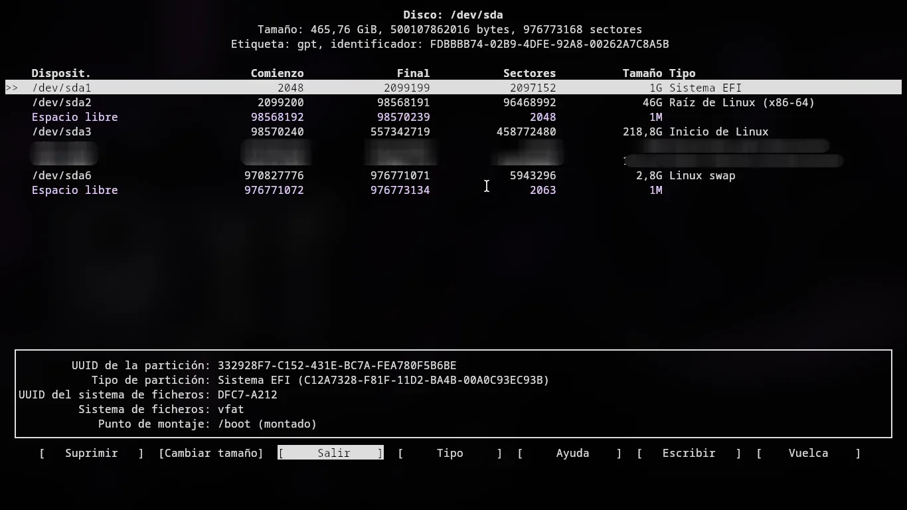Click the Comienzo column header
This screenshot has width=907, height=510.
[277, 73]
